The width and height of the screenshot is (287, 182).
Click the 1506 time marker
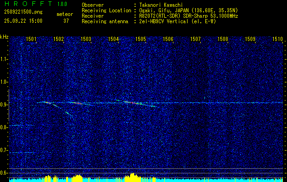point(168,39)
